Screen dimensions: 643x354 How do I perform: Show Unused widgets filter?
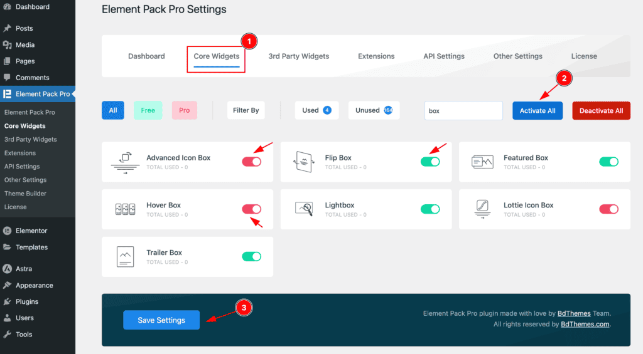click(x=374, y=110)
